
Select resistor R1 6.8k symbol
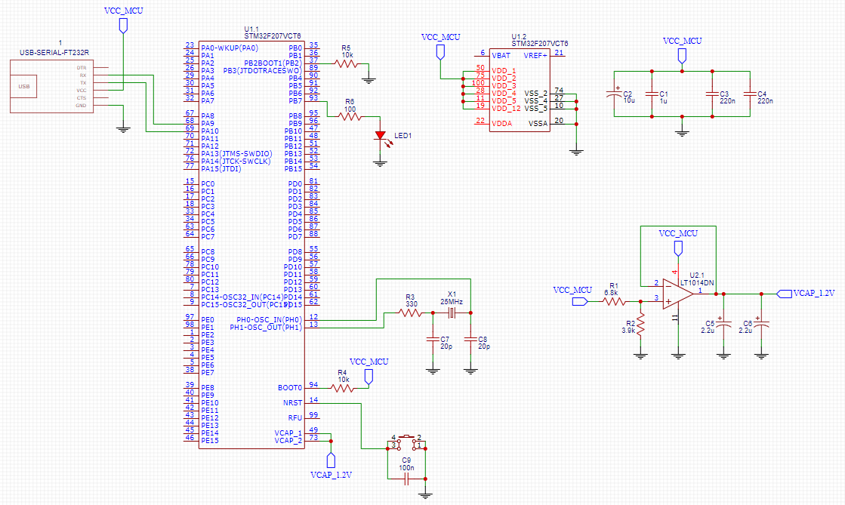click(615, 302)
